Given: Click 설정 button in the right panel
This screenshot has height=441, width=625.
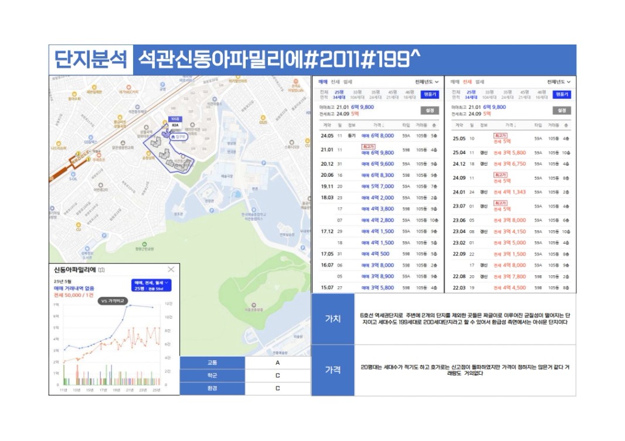Looking at the screenshot, I should click(x=562, y=111).
